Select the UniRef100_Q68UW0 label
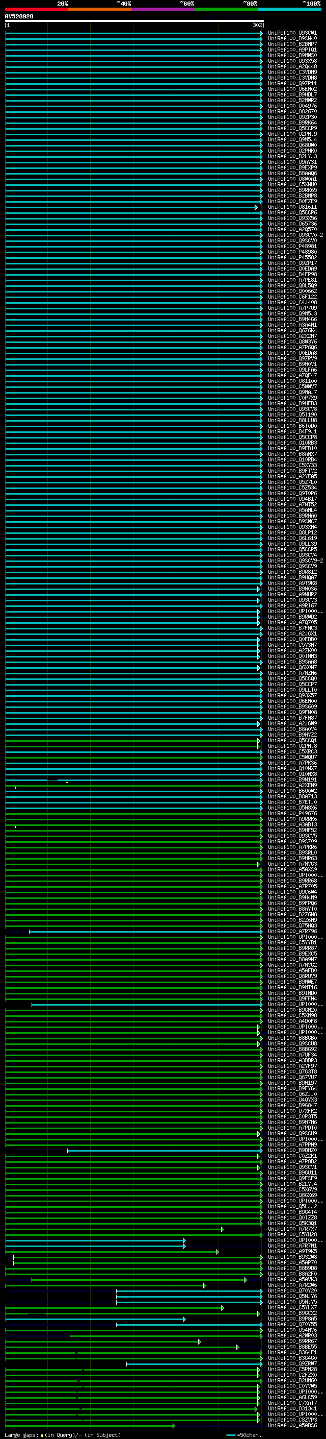 pyautogui.click(x=292, y=146)
